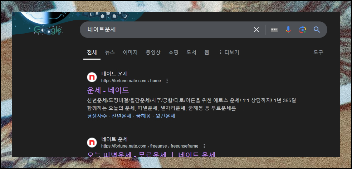352x169 pixels.
Task: Open the 신년운세 sitelink
Action: [x=122, y=116]
